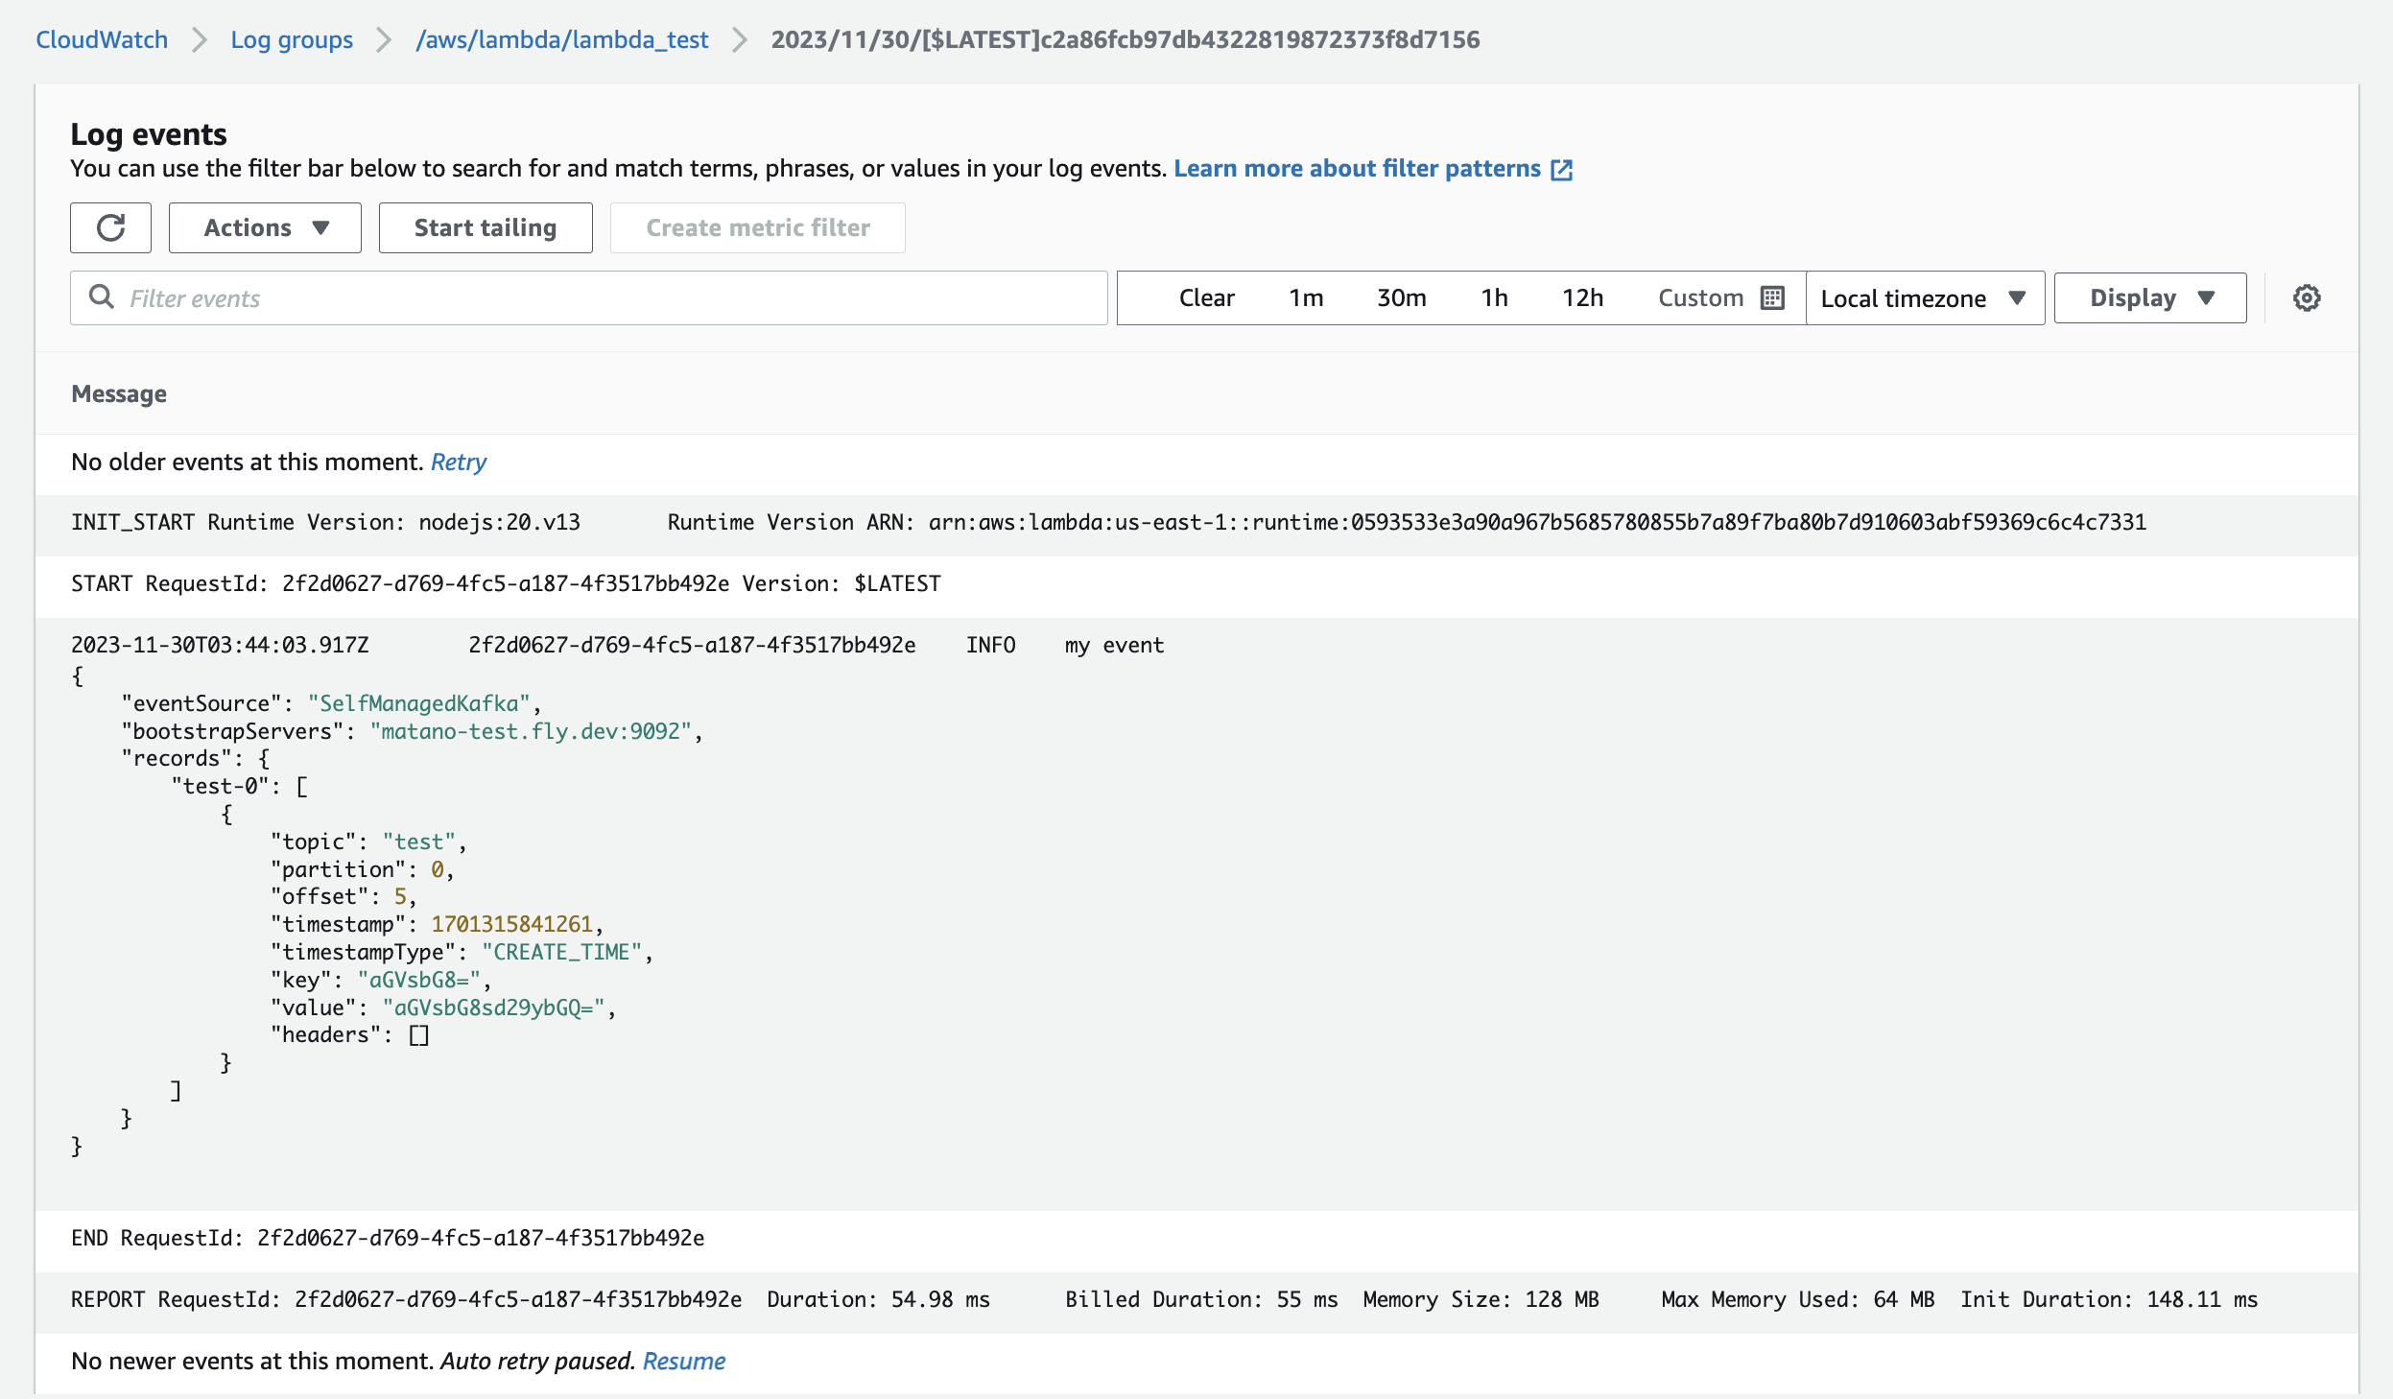The height and width of the screenshot is (1399, 2393).
Task: Click Resume to restart auto retry
Action: pyautogui.click(x=683, y=1361)
